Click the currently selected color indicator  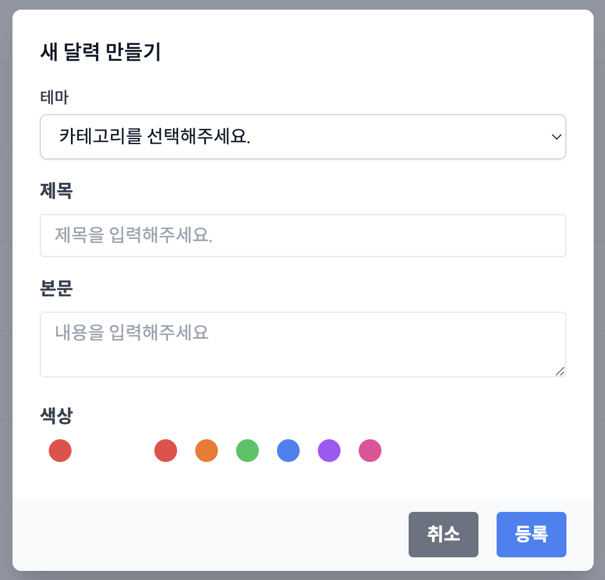coord(60,450)
